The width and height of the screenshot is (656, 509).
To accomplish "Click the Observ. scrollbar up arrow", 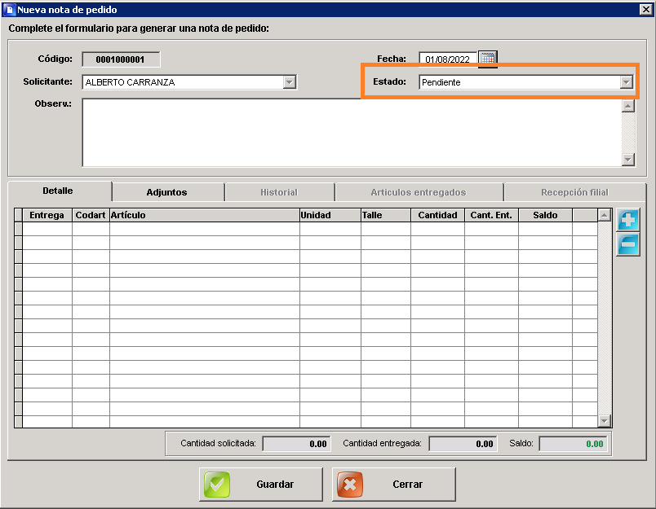I will 628,106.
